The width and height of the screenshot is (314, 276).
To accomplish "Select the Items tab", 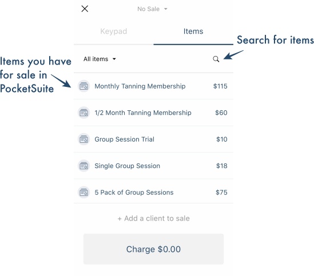I will pyautogui.click(x=193, y=31).
